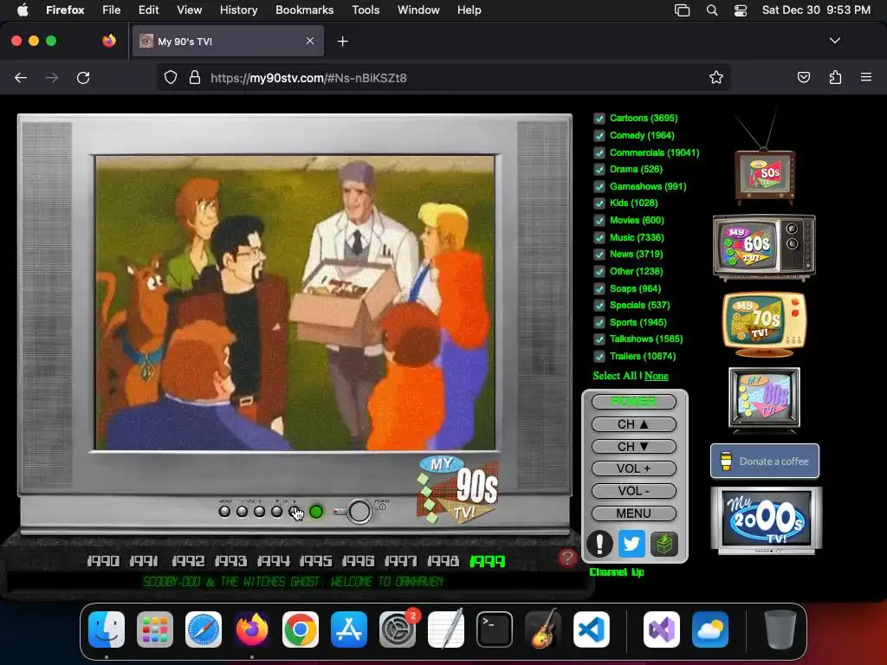Disable the Gameshows (991) category
Image resolution: width=887 pixels, height=665 pixels.
(x=599, y=187)
